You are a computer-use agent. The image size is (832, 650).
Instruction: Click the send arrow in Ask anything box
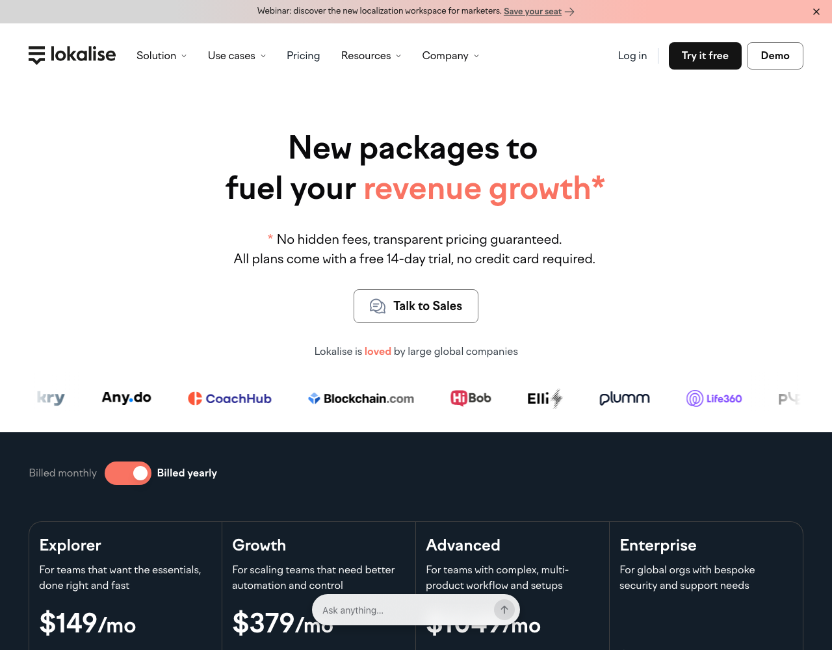tap(504, 610)
